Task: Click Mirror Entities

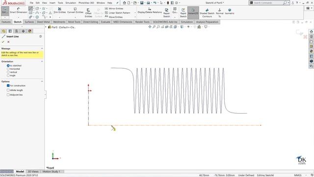Action: [114, 8]
